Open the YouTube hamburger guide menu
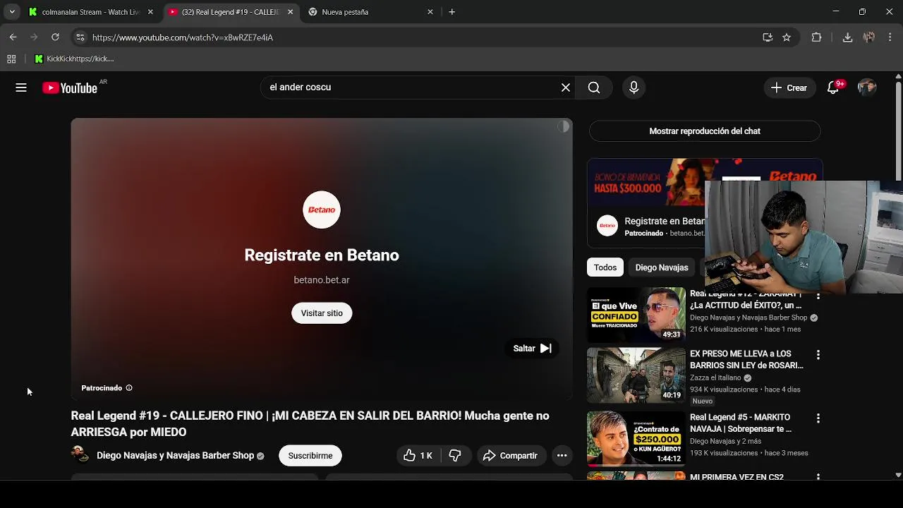 [x=21, y=87]
